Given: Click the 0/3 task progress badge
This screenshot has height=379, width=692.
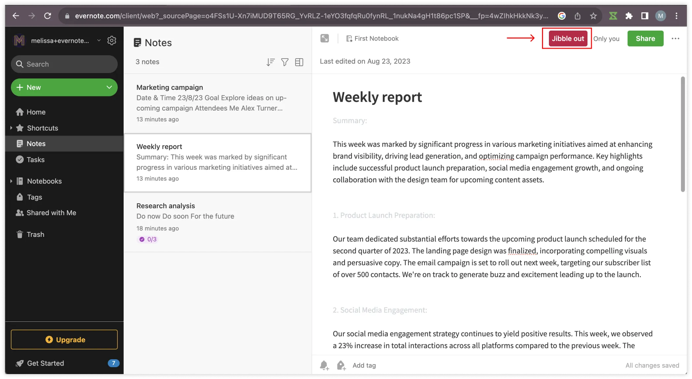Looking at the screenshot, I should tap(148, 239).
